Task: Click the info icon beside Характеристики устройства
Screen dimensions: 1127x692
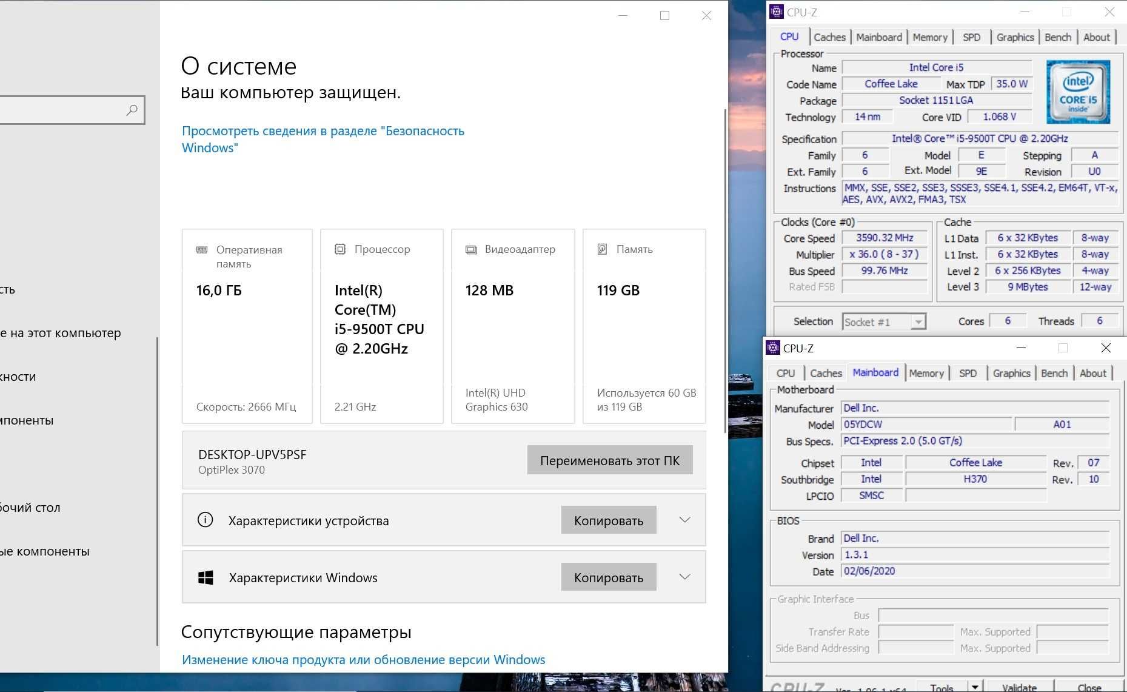Action: pos(206,520)
